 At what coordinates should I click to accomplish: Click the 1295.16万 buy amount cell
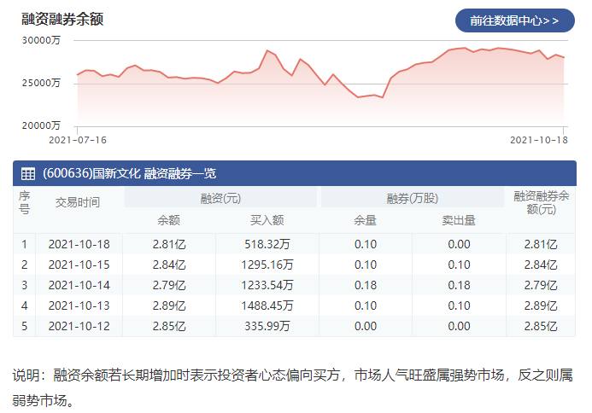coord(267,265)
